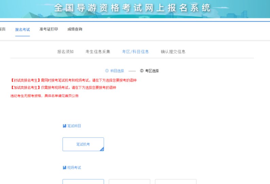Click the bookmark icon beside 现场考试
Image resolution: width=270 pixels, height=184 pixels.
coord(65,167)
